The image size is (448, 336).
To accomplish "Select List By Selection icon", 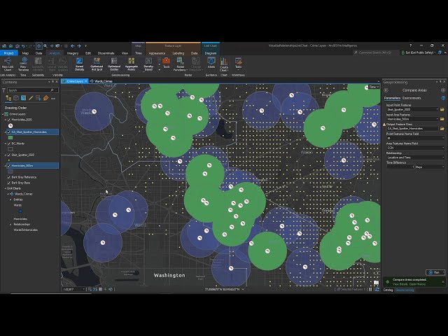I will click(x=23, y=98).
